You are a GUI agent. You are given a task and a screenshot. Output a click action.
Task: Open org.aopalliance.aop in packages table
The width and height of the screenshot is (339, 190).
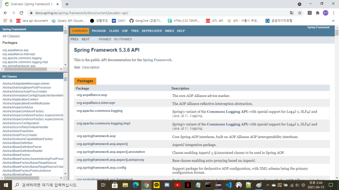pyautogui.click(x=92, y=95)
